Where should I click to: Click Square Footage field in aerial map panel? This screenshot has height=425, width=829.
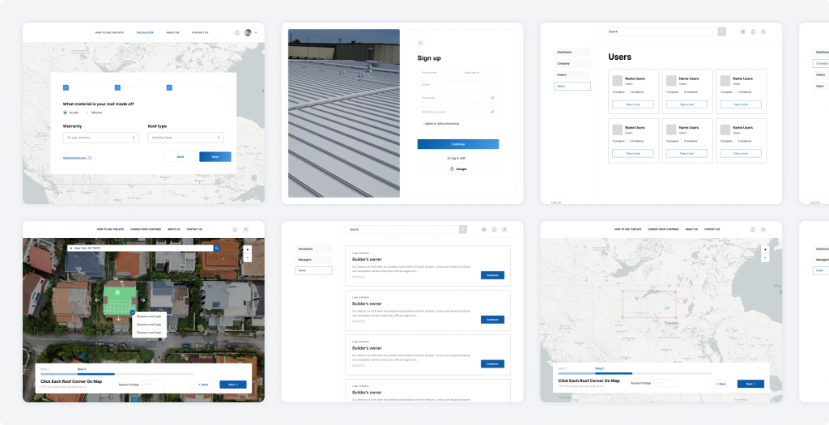[153, 385]
